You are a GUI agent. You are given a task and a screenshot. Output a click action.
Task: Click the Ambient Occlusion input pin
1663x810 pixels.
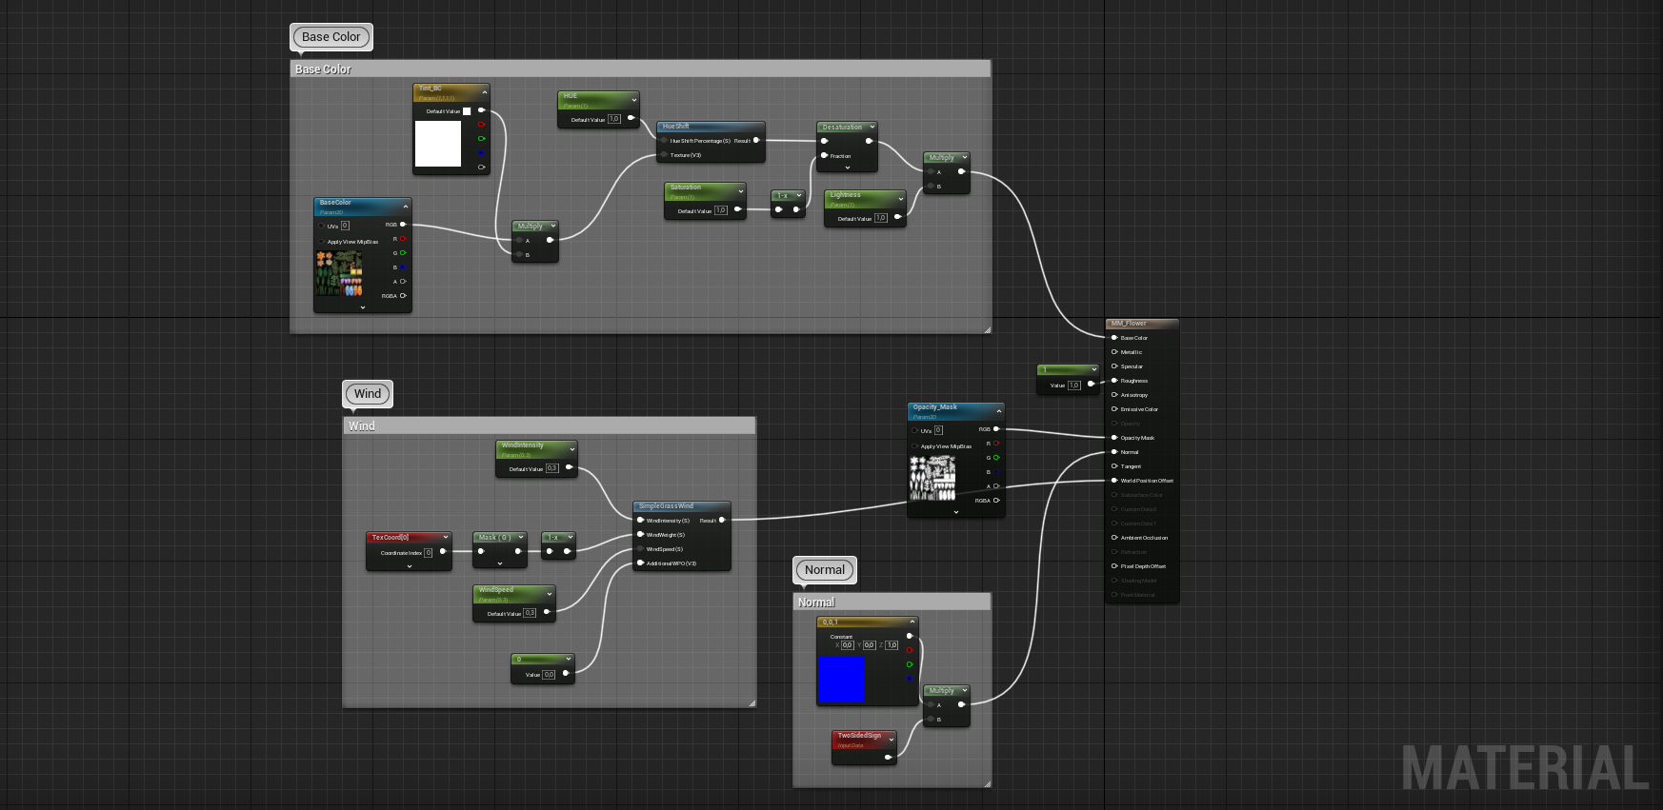1114,538
